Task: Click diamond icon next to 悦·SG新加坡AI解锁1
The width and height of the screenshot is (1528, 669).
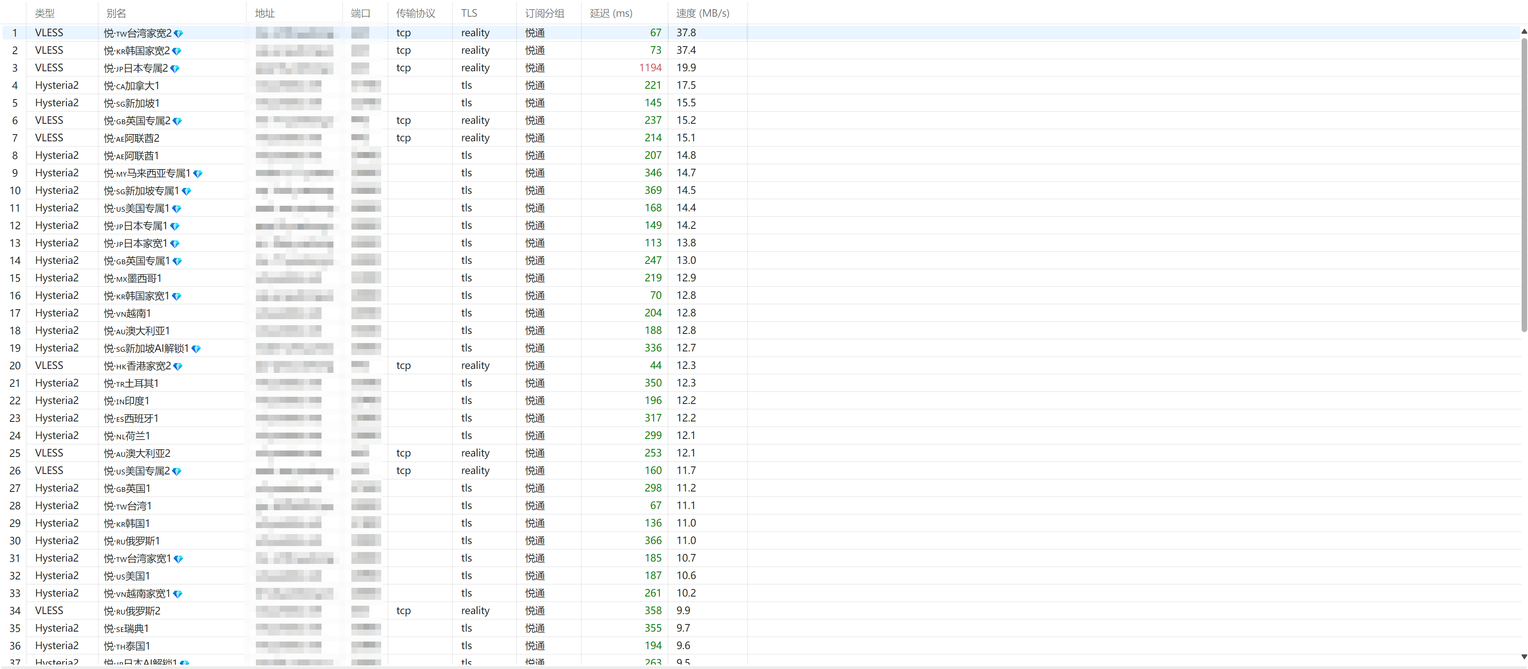Action: coord(196,349)
